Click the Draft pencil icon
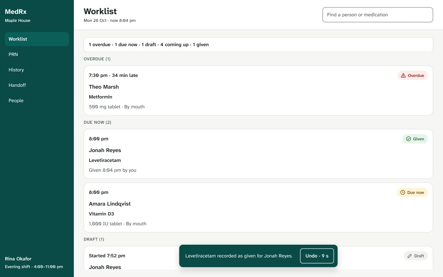The height and width of the screenshot is (277, 443). pos(409,256)
